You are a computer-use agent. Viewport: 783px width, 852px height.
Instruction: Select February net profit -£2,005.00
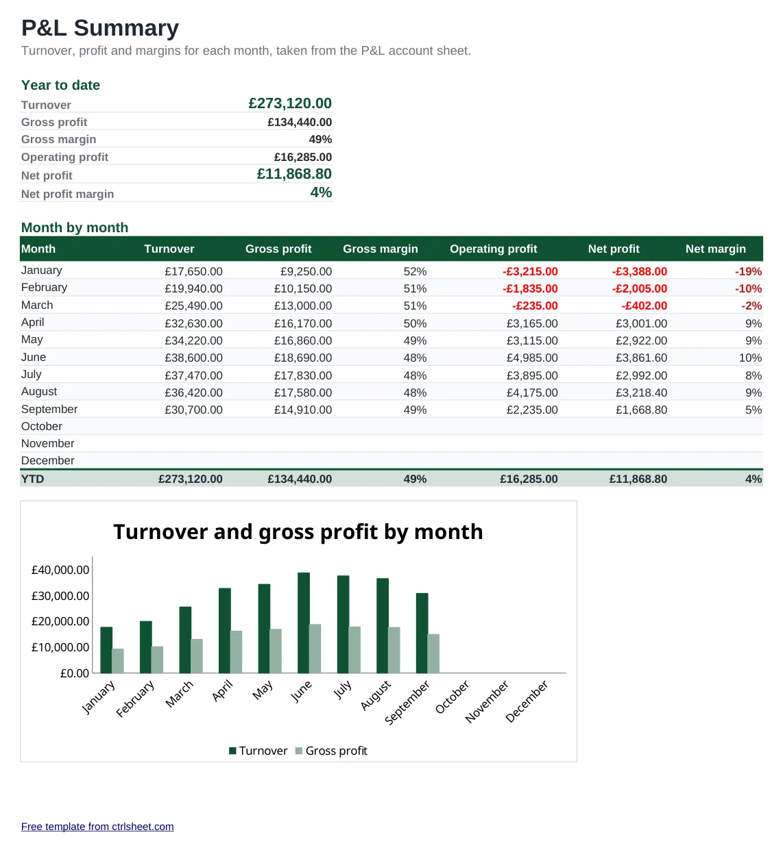[639, 288]
